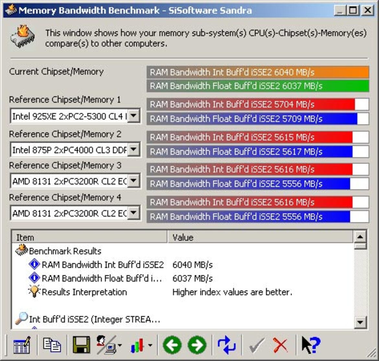Screen dimensions: 379x361
Task: Click Reference 3's blue Float 5556 MB/s bar
Action: click(x=258, y=184)
